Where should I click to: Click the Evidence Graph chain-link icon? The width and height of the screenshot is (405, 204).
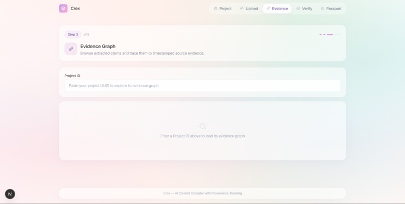[71, 49]
